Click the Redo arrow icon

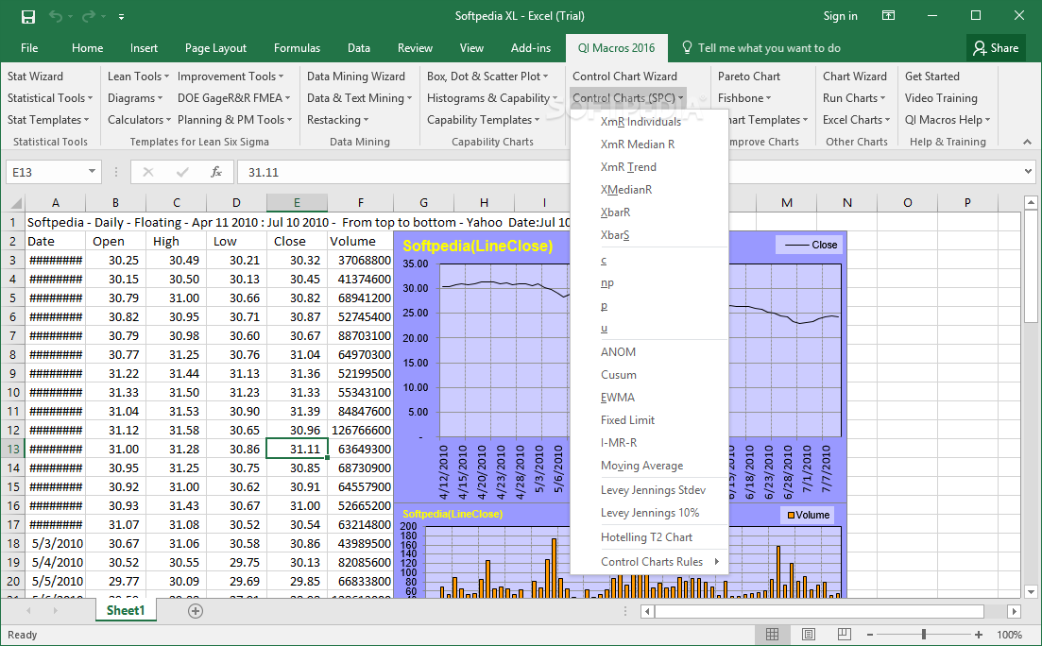pyautogui.click(x=89, y=17)
